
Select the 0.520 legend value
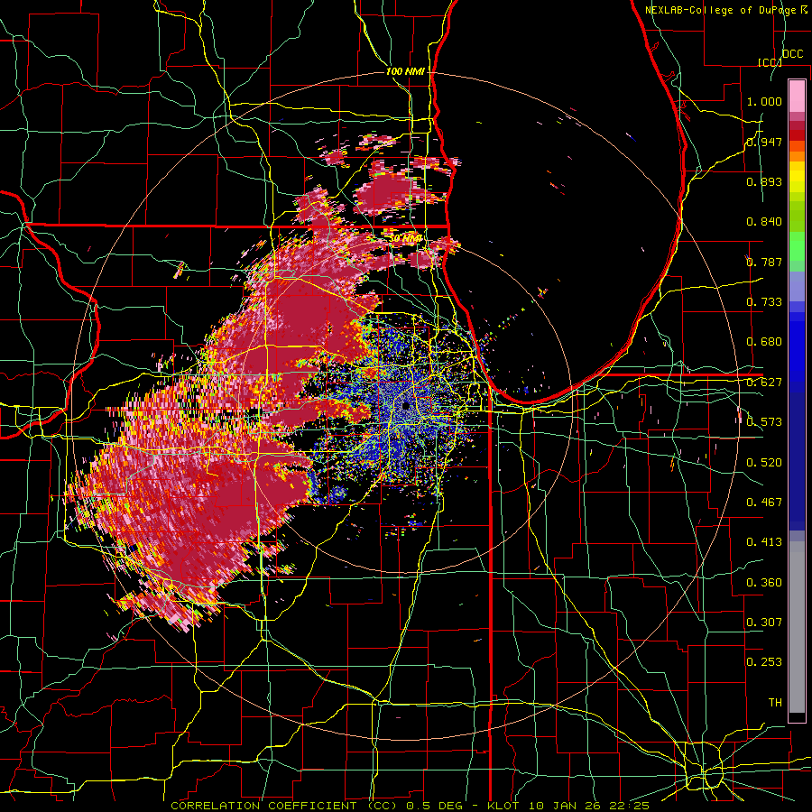click(x=764, y=463)
